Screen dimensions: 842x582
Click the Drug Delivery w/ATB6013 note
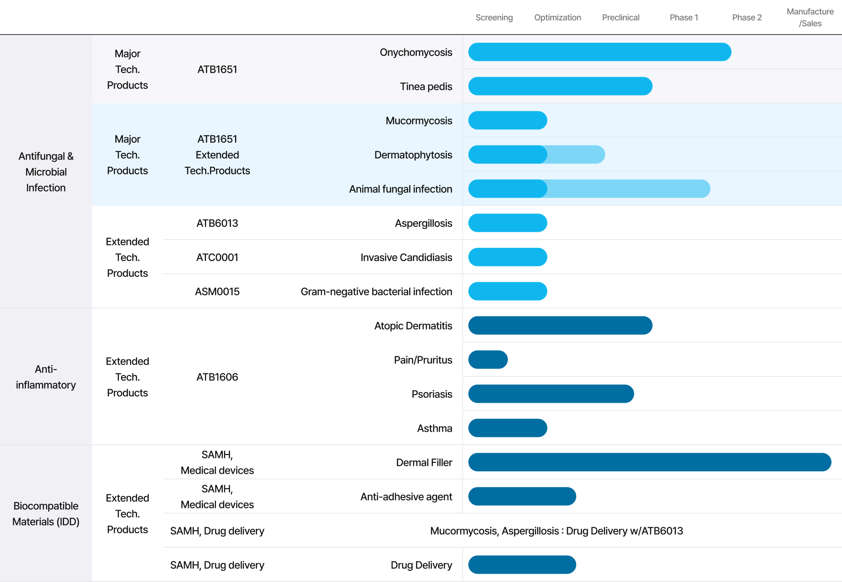[x=557, y=531]
